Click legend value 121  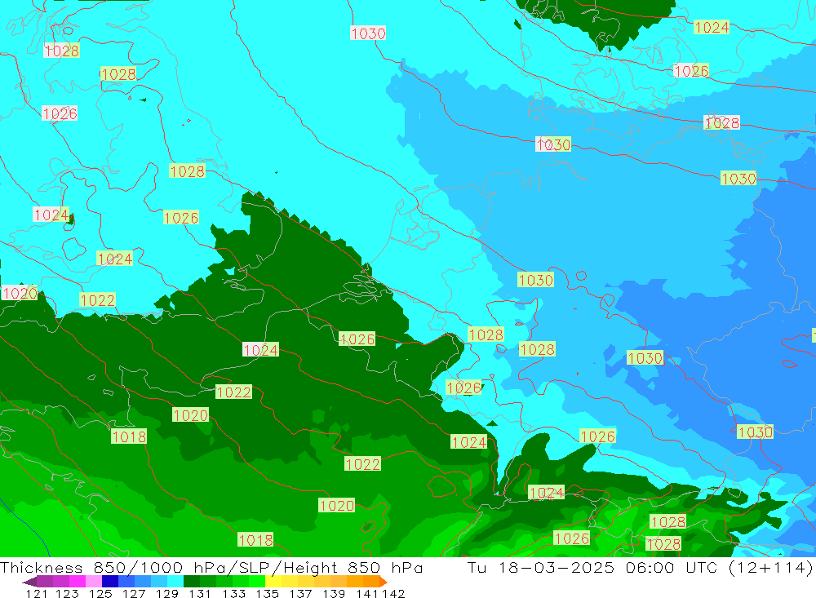(x=37, y=593)
